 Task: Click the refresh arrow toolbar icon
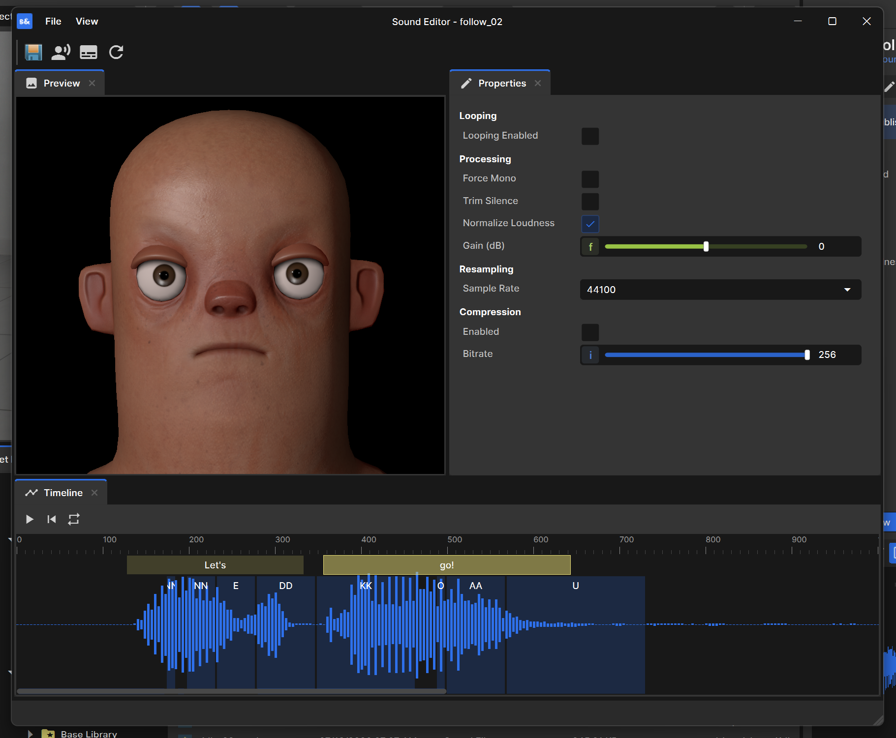tap(116, 52)
